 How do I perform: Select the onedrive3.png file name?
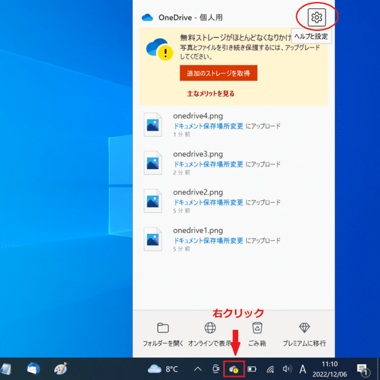click(198, 154)
